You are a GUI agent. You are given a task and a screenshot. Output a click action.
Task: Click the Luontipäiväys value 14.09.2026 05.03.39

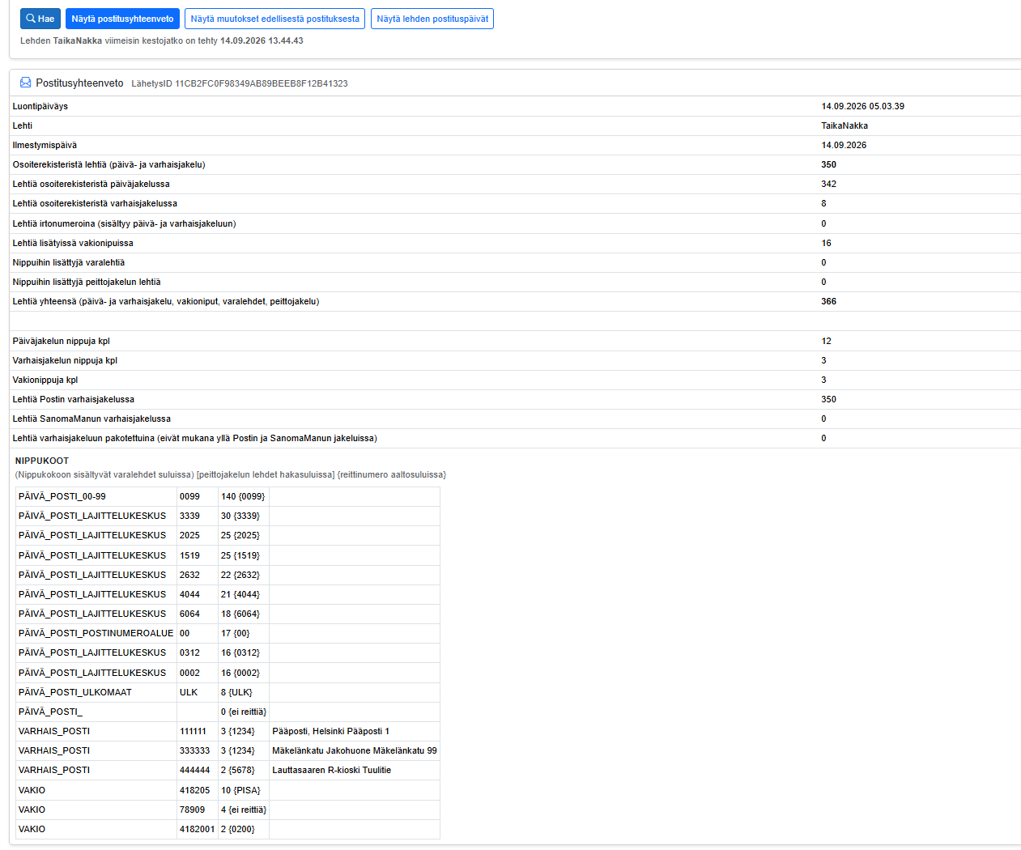[862, 106]
